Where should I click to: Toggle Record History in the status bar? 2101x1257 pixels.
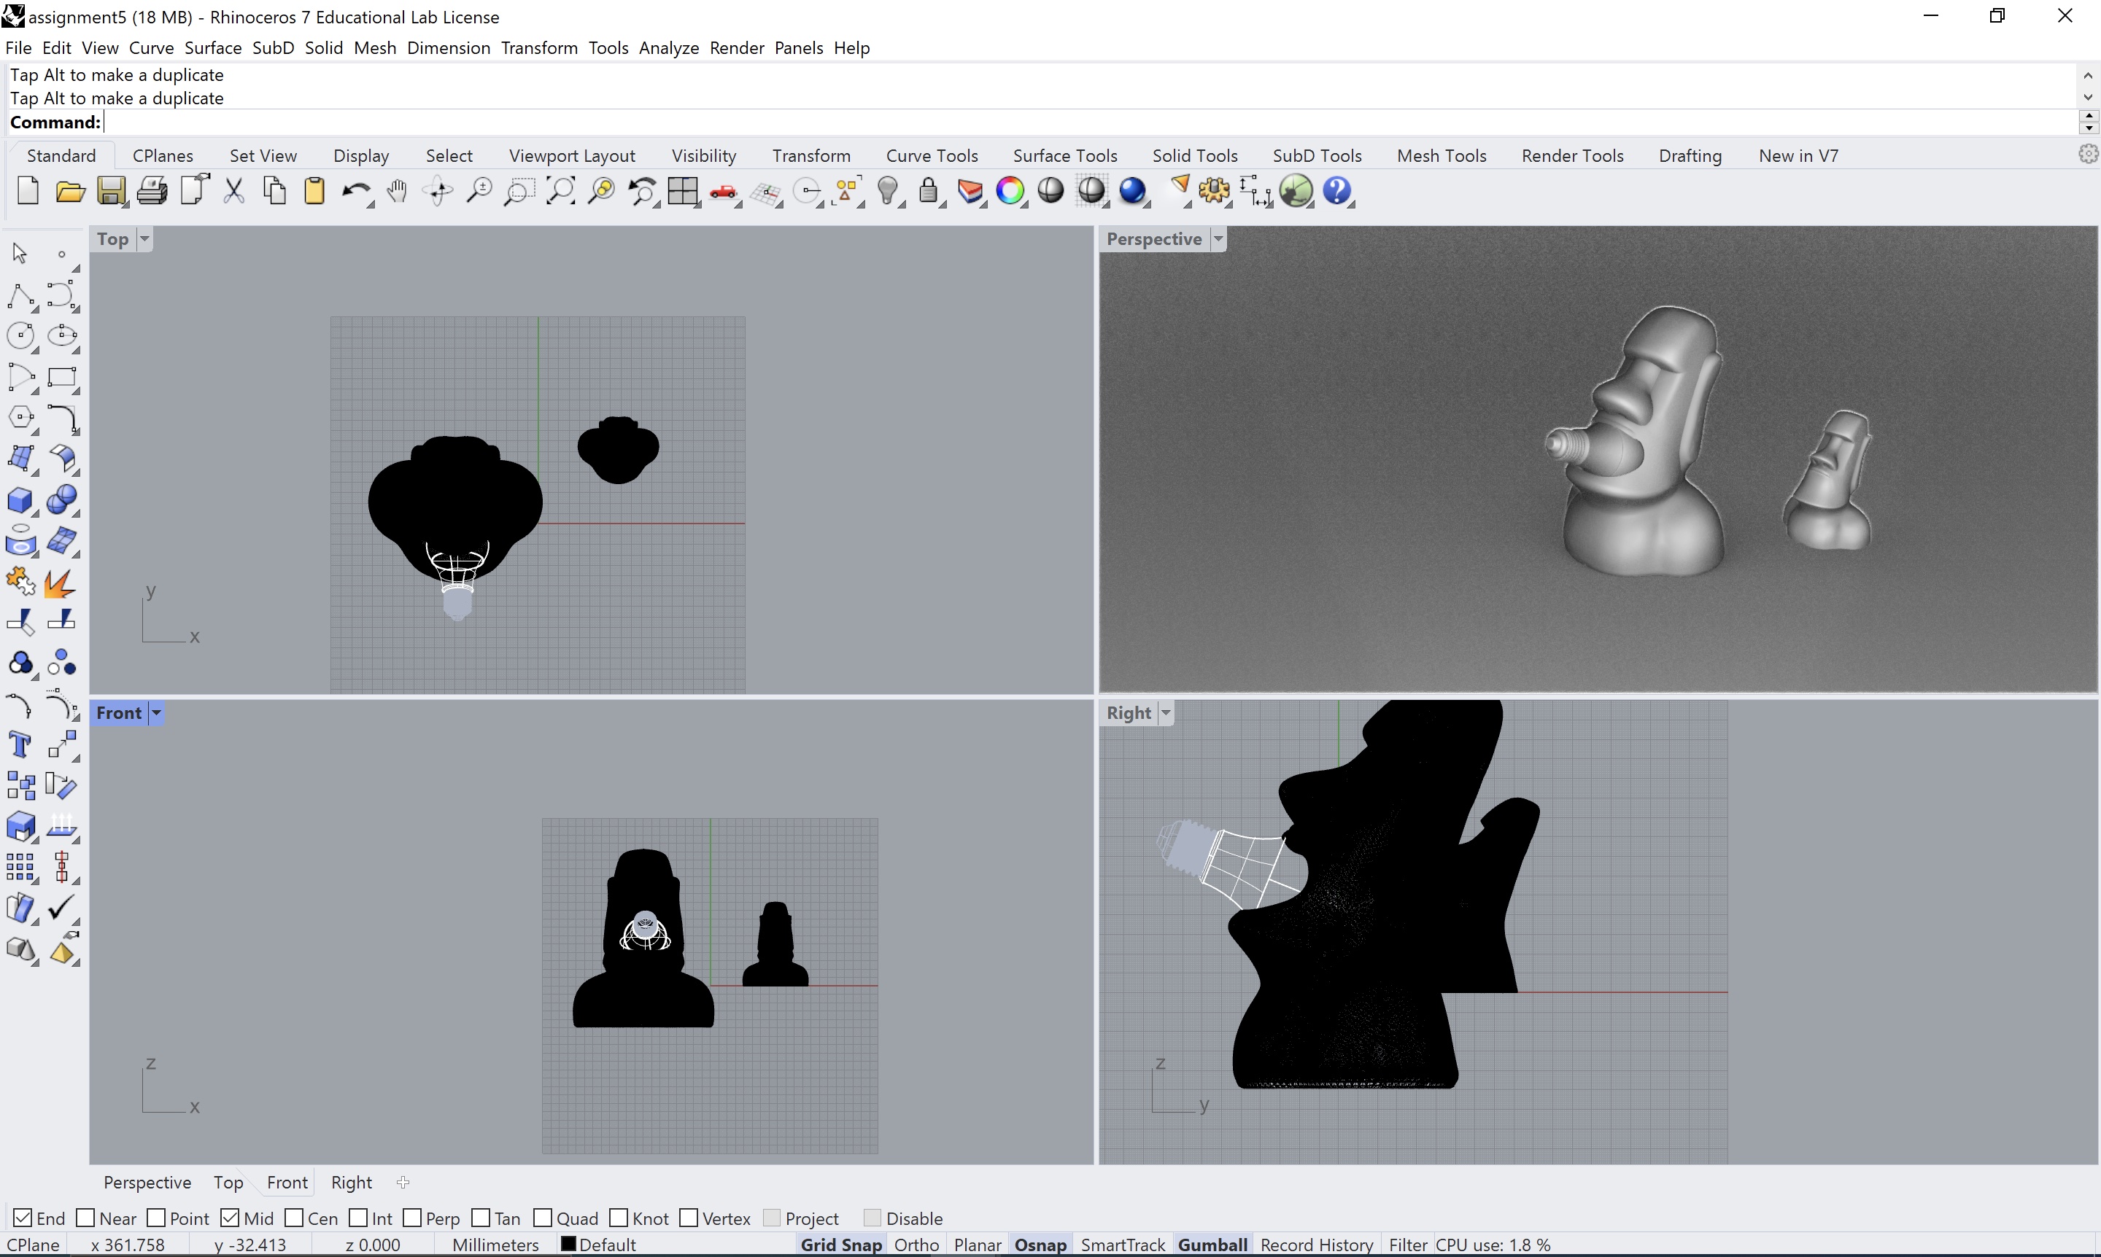(x=1316, y=1245)
